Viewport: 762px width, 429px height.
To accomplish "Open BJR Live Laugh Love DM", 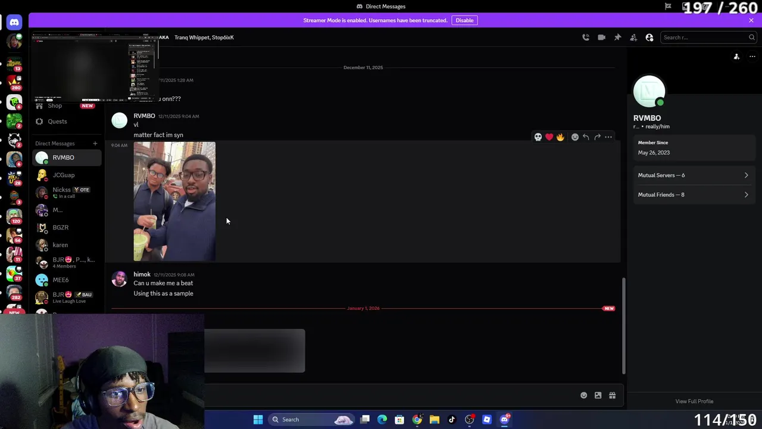I will 67,297.
